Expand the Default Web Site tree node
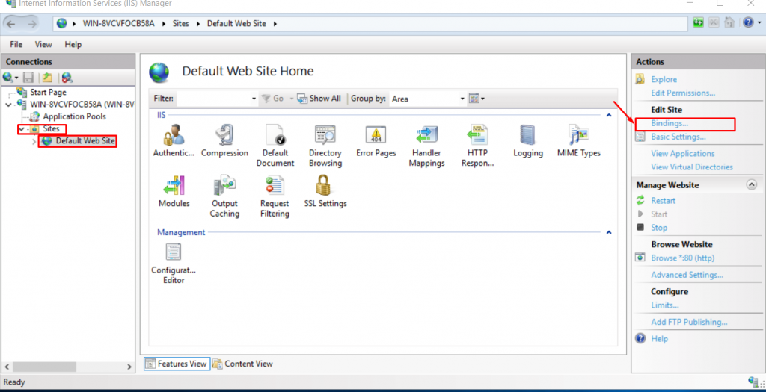 33,141
